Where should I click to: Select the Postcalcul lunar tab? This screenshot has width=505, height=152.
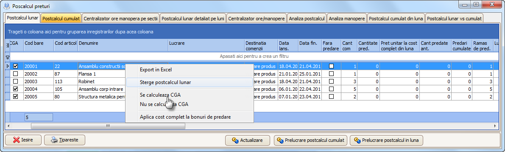click(22, 18)
